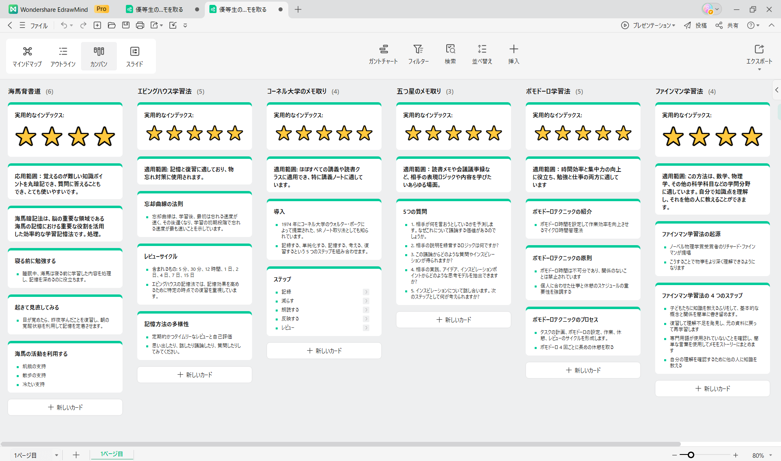Click the Print icon in the toolbar
The image size is (781, 461).
coord(140,25)
